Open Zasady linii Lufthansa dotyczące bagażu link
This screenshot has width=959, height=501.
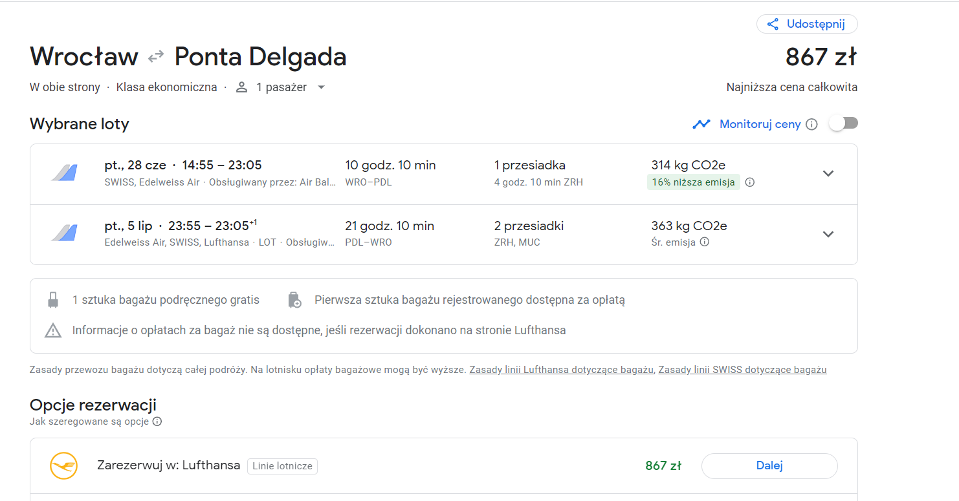[561, 370]
